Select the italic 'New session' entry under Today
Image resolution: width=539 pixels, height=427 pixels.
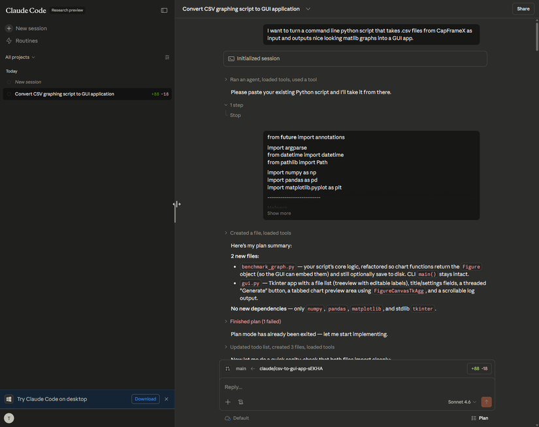[x=28, y=82]
